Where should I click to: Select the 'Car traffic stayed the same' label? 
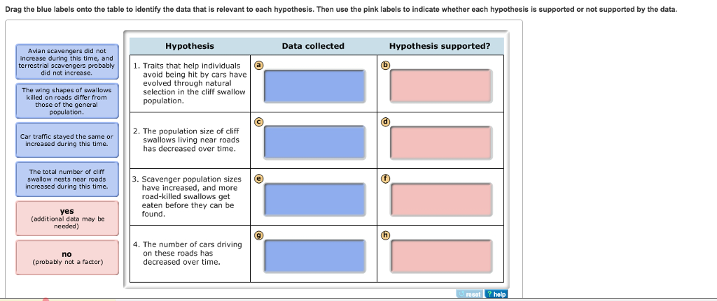point(67,140)
